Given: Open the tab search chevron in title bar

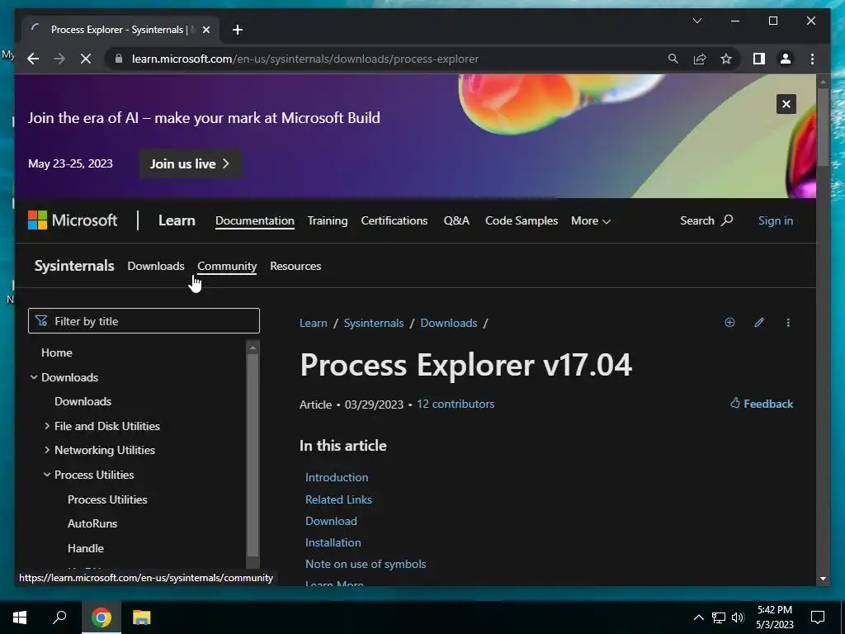Looking at the screenshot, I should (x=696, y=21).
